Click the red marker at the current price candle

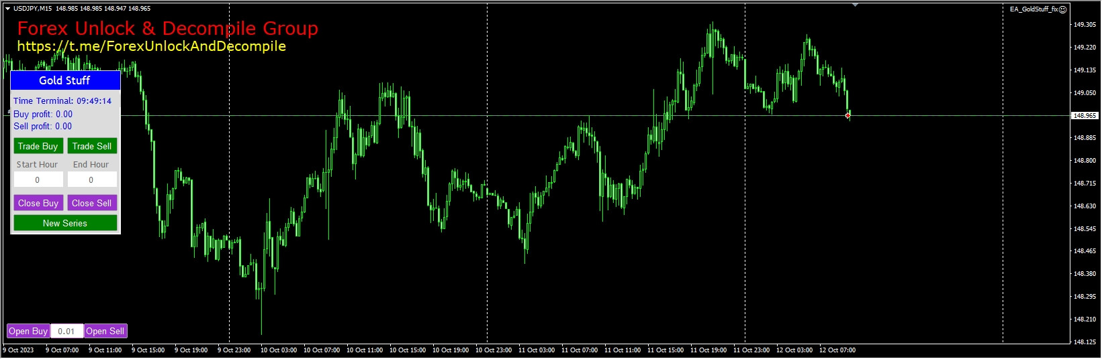[847, 116]
